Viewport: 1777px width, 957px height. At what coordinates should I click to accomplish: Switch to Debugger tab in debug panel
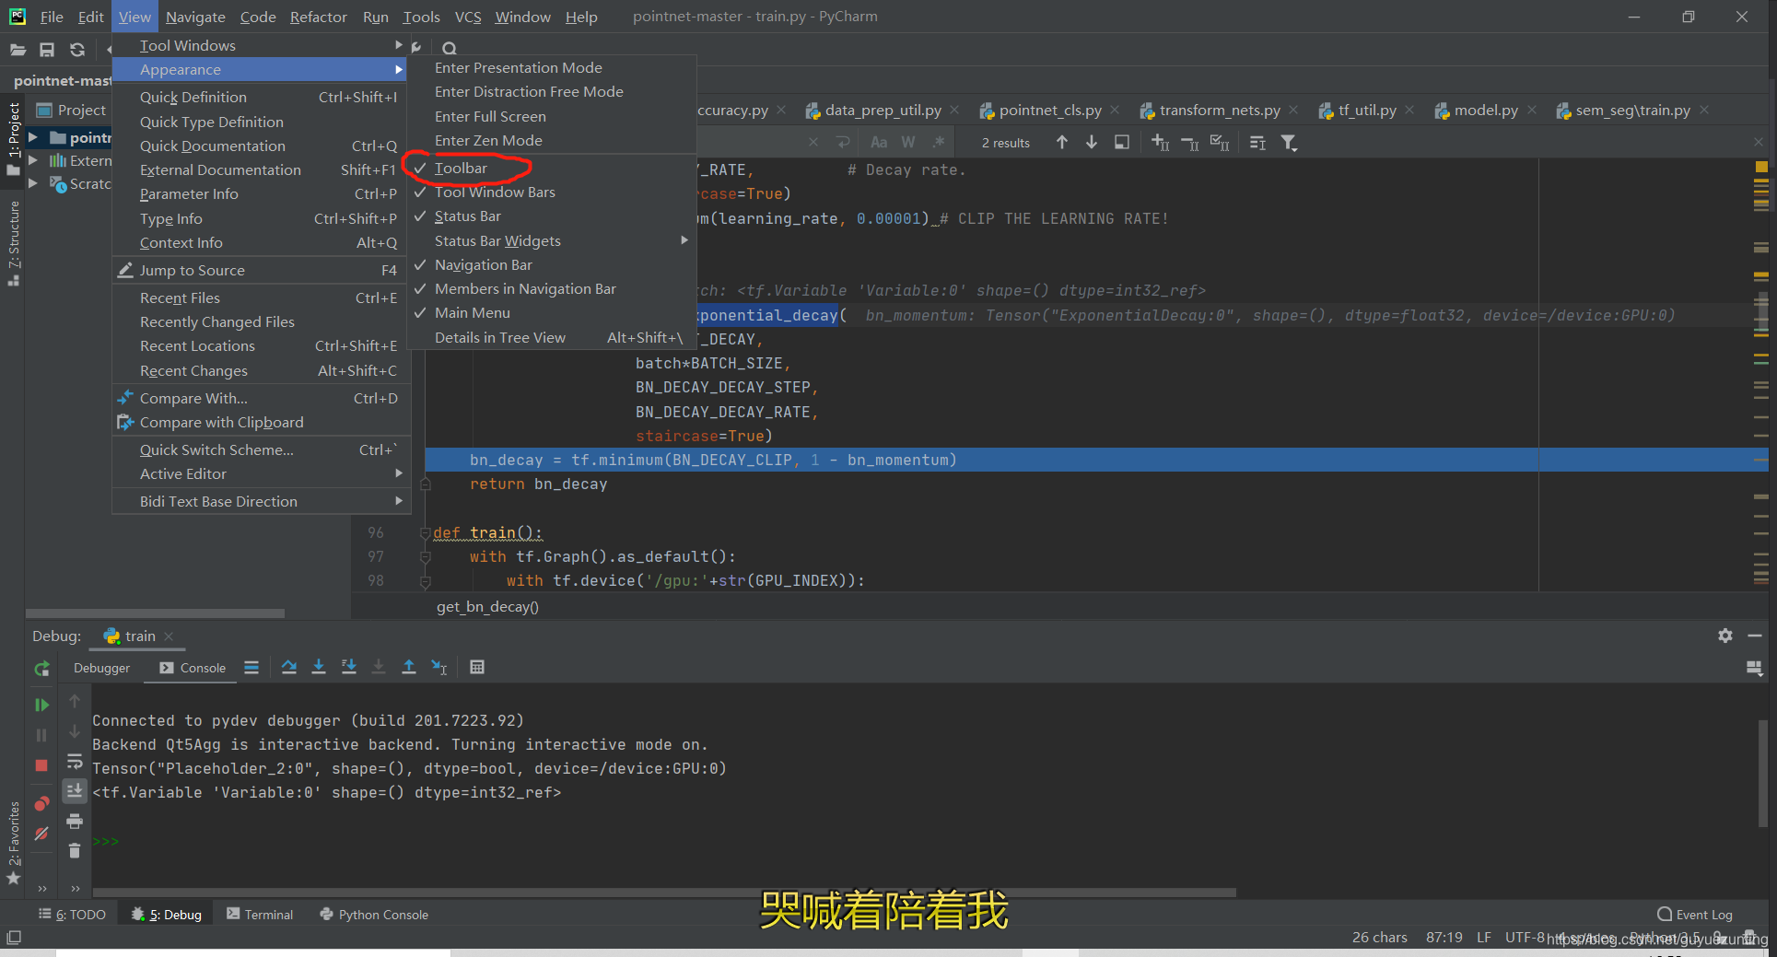[x=101, y=668]
